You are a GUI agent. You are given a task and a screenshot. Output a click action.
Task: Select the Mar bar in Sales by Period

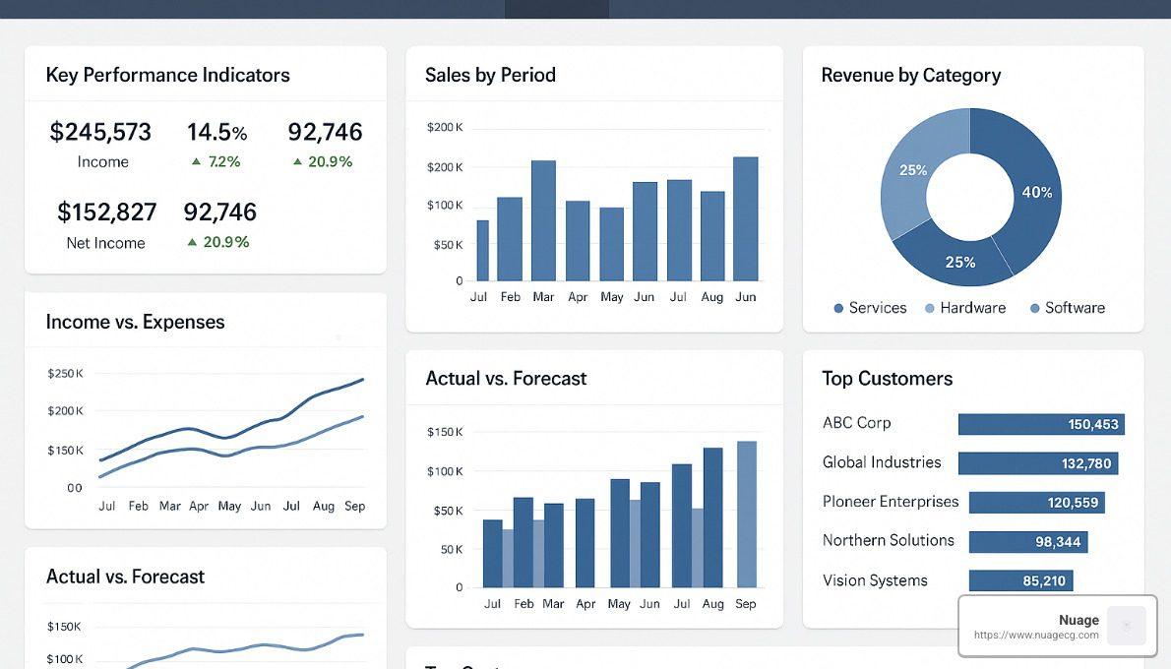click(543, 220)
